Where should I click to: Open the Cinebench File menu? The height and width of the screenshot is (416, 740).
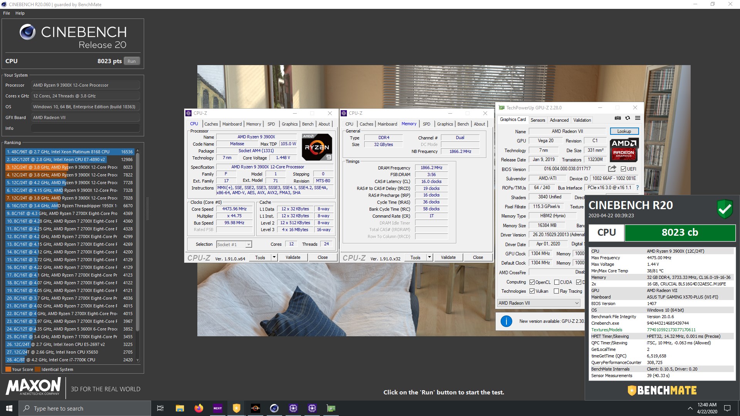(7, 13)
